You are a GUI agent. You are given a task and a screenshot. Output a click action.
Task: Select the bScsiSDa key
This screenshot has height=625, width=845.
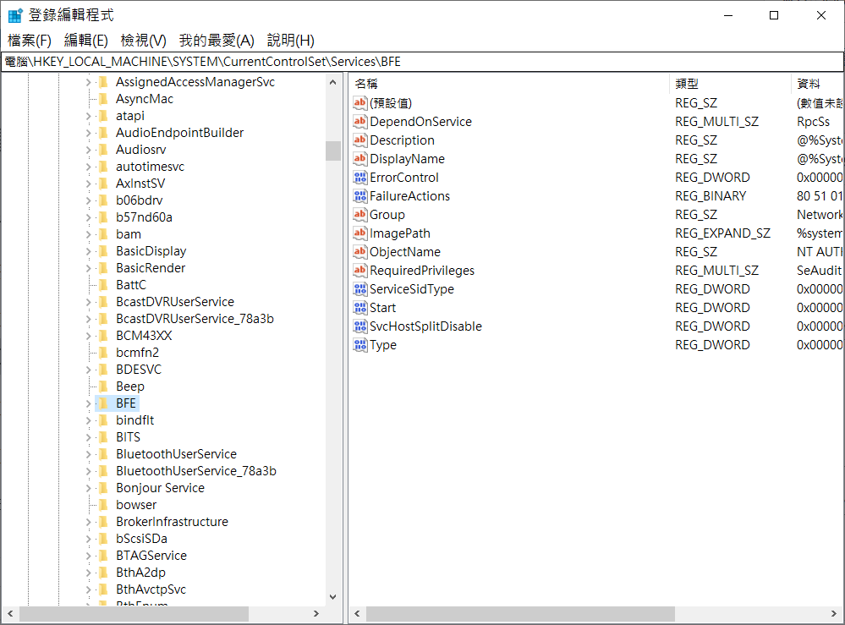point(142,538)
